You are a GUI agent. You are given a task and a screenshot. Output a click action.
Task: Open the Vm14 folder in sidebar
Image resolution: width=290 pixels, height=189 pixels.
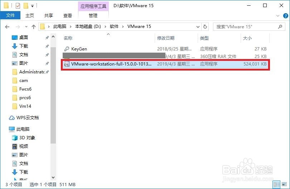25,106
